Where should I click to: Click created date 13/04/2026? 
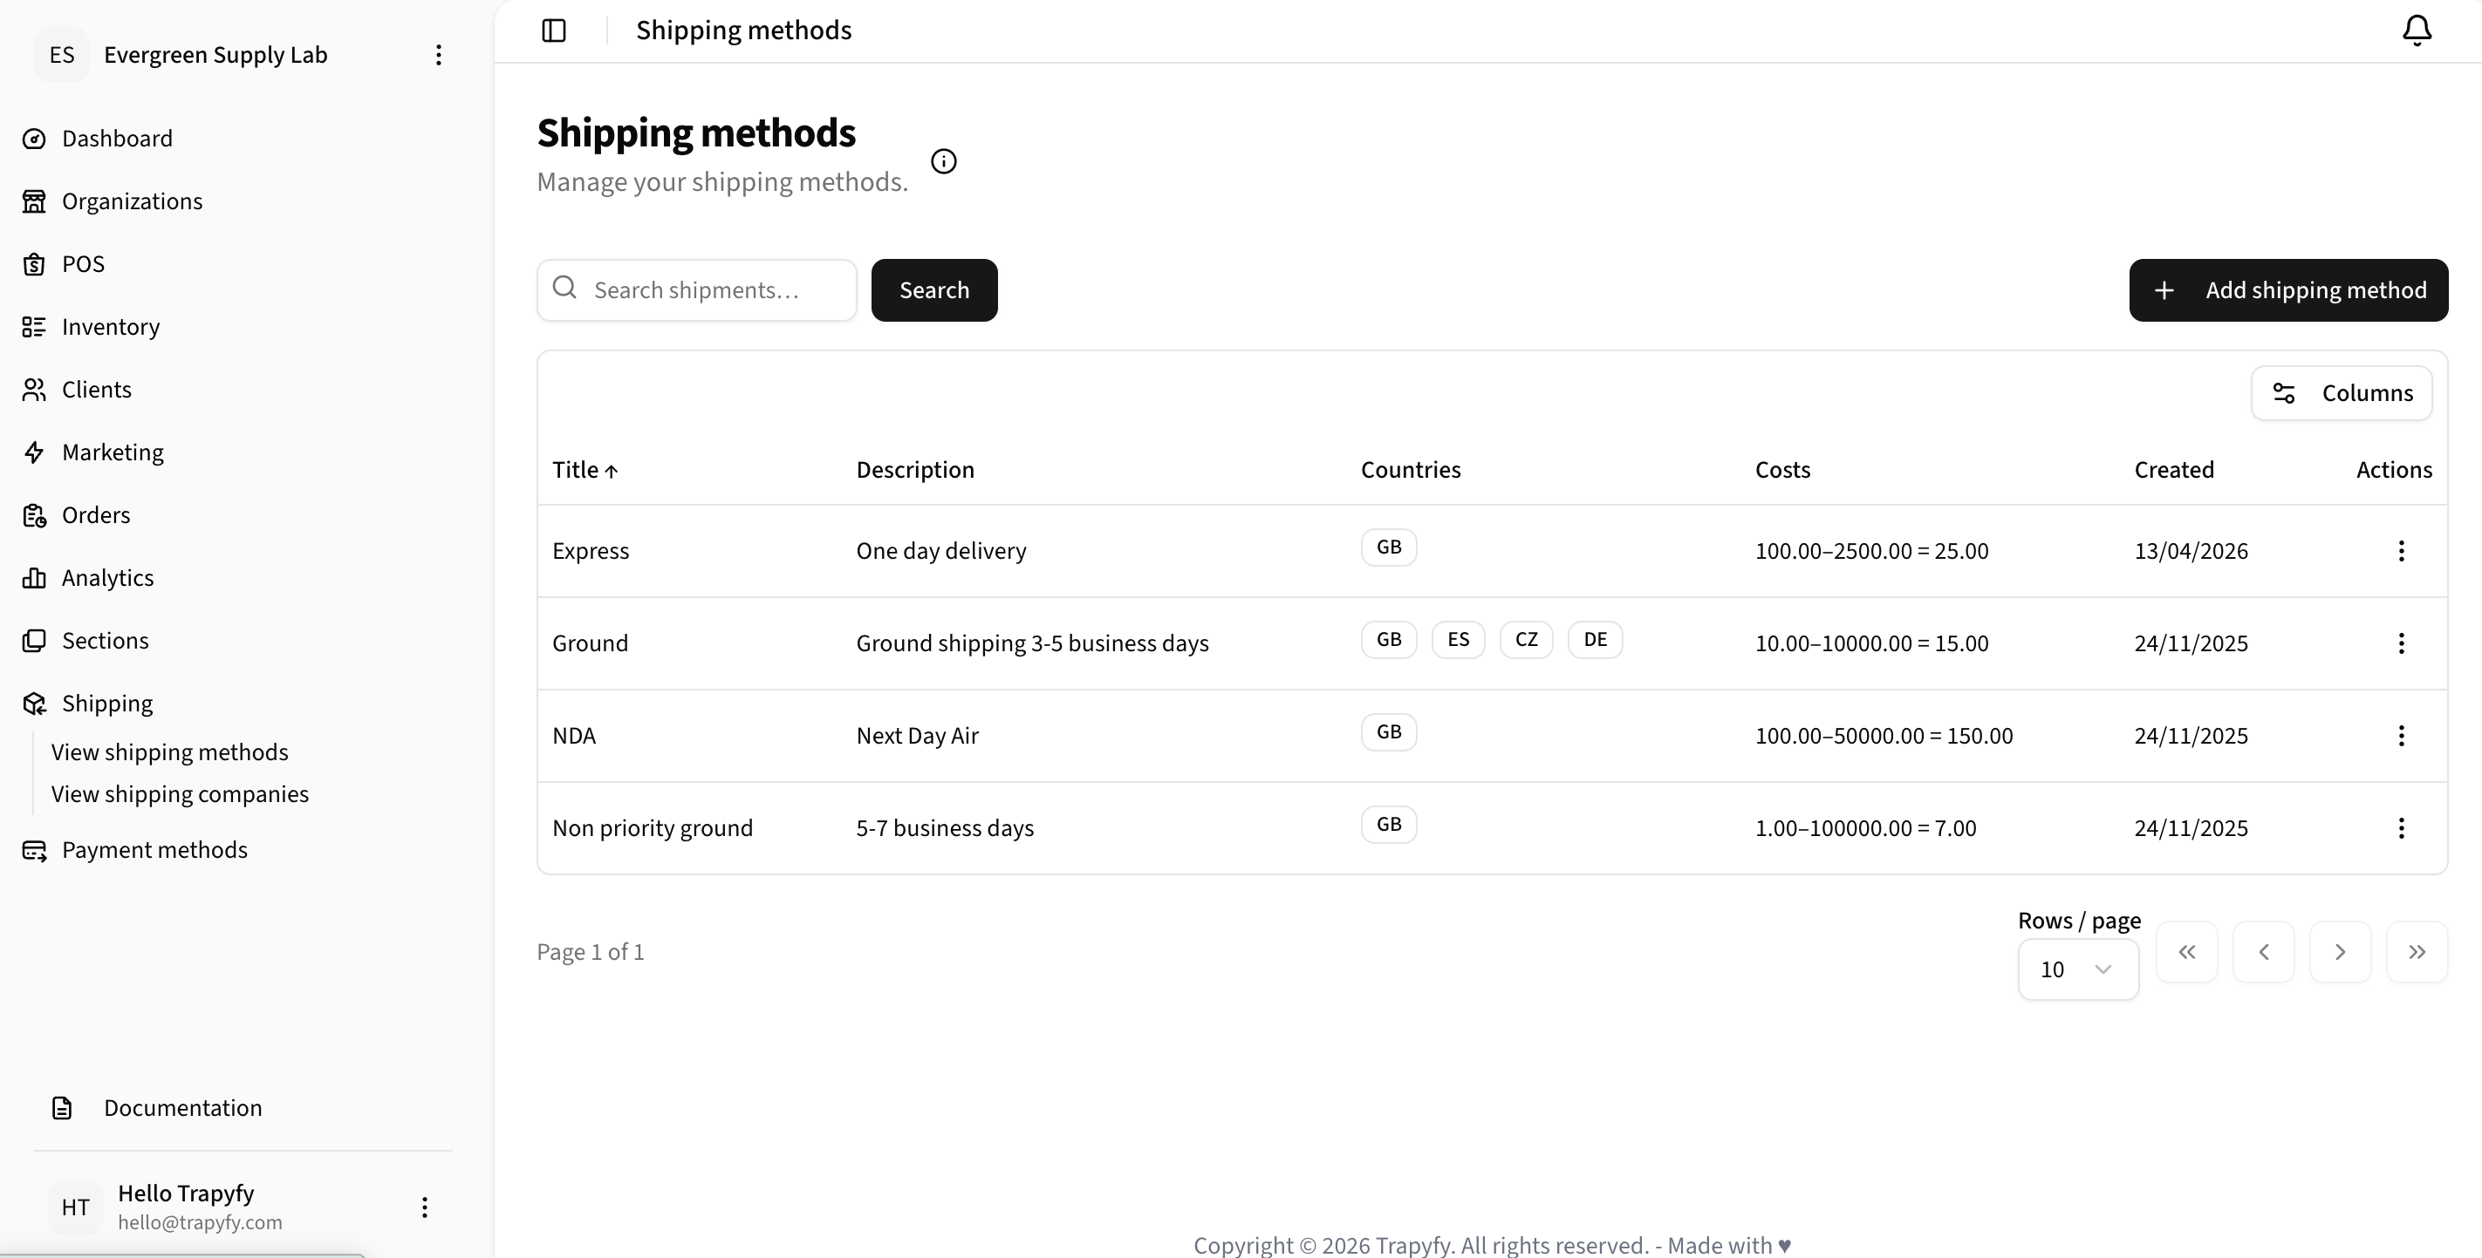click(2190, 551)
